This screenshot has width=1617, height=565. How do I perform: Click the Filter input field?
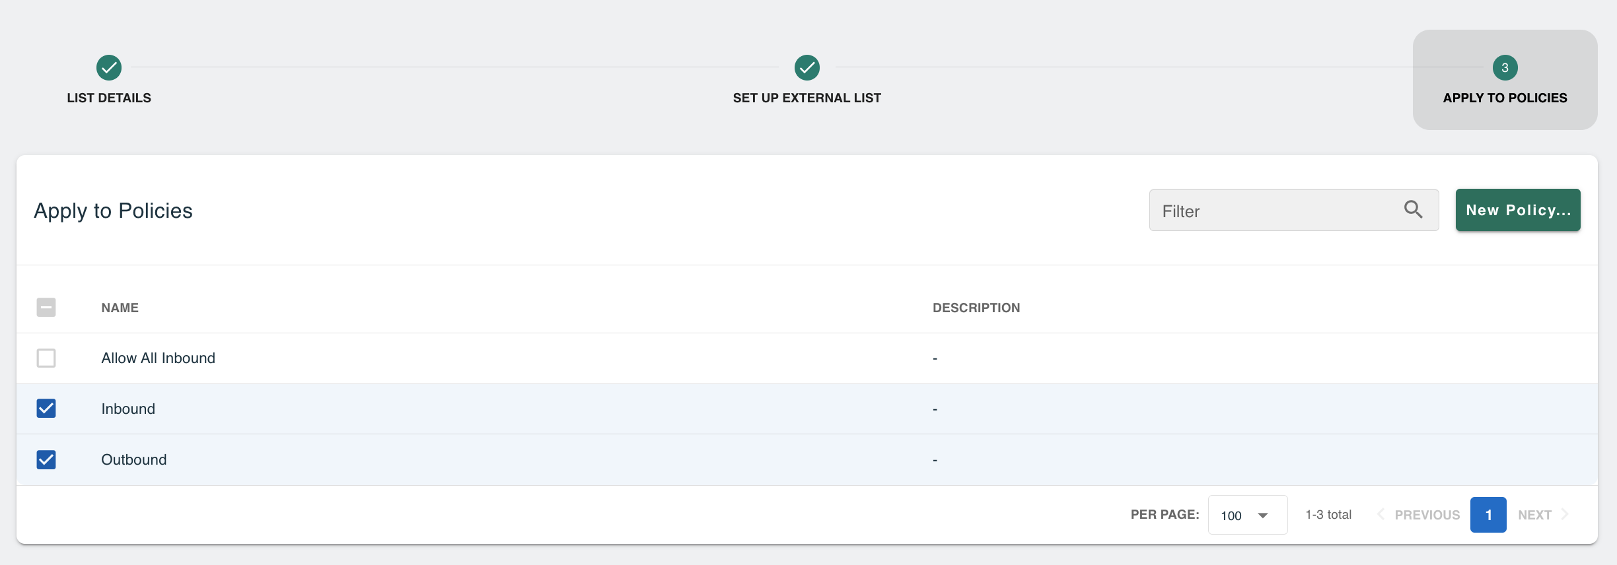click(x=1293, y=211)
